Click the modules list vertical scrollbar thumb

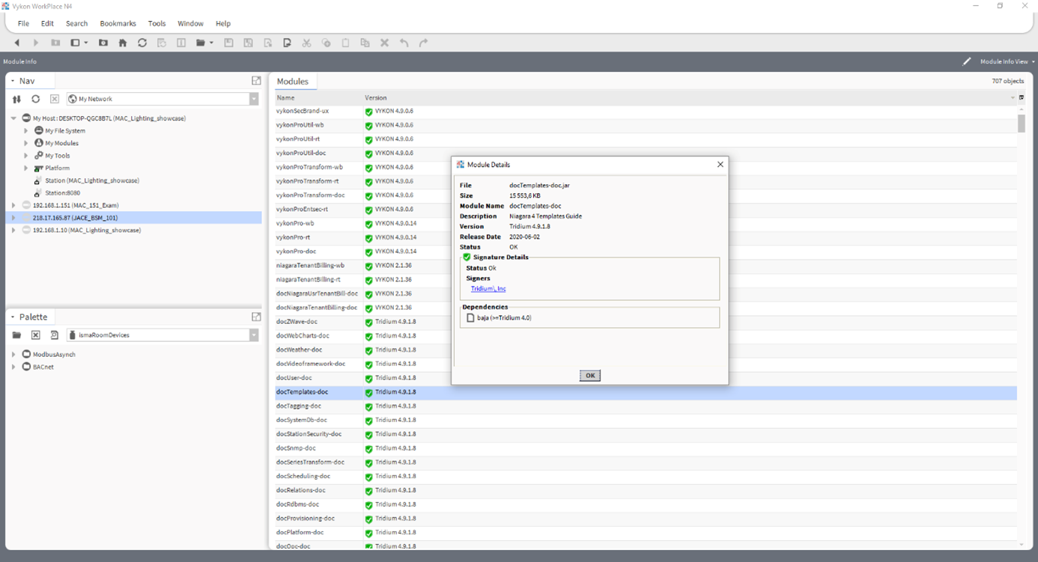tap(1022, 122)
